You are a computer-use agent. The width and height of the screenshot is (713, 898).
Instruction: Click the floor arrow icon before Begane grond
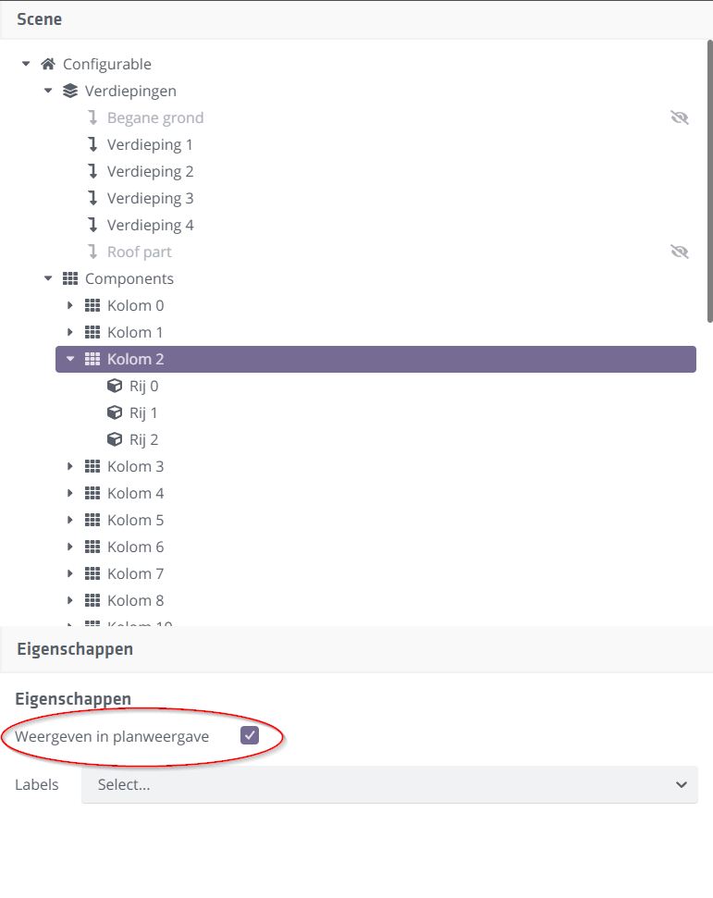coord(92,117)
